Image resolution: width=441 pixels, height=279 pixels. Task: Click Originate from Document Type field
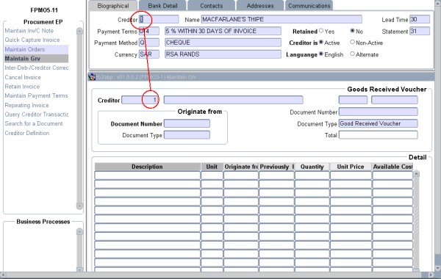(187, 135)
